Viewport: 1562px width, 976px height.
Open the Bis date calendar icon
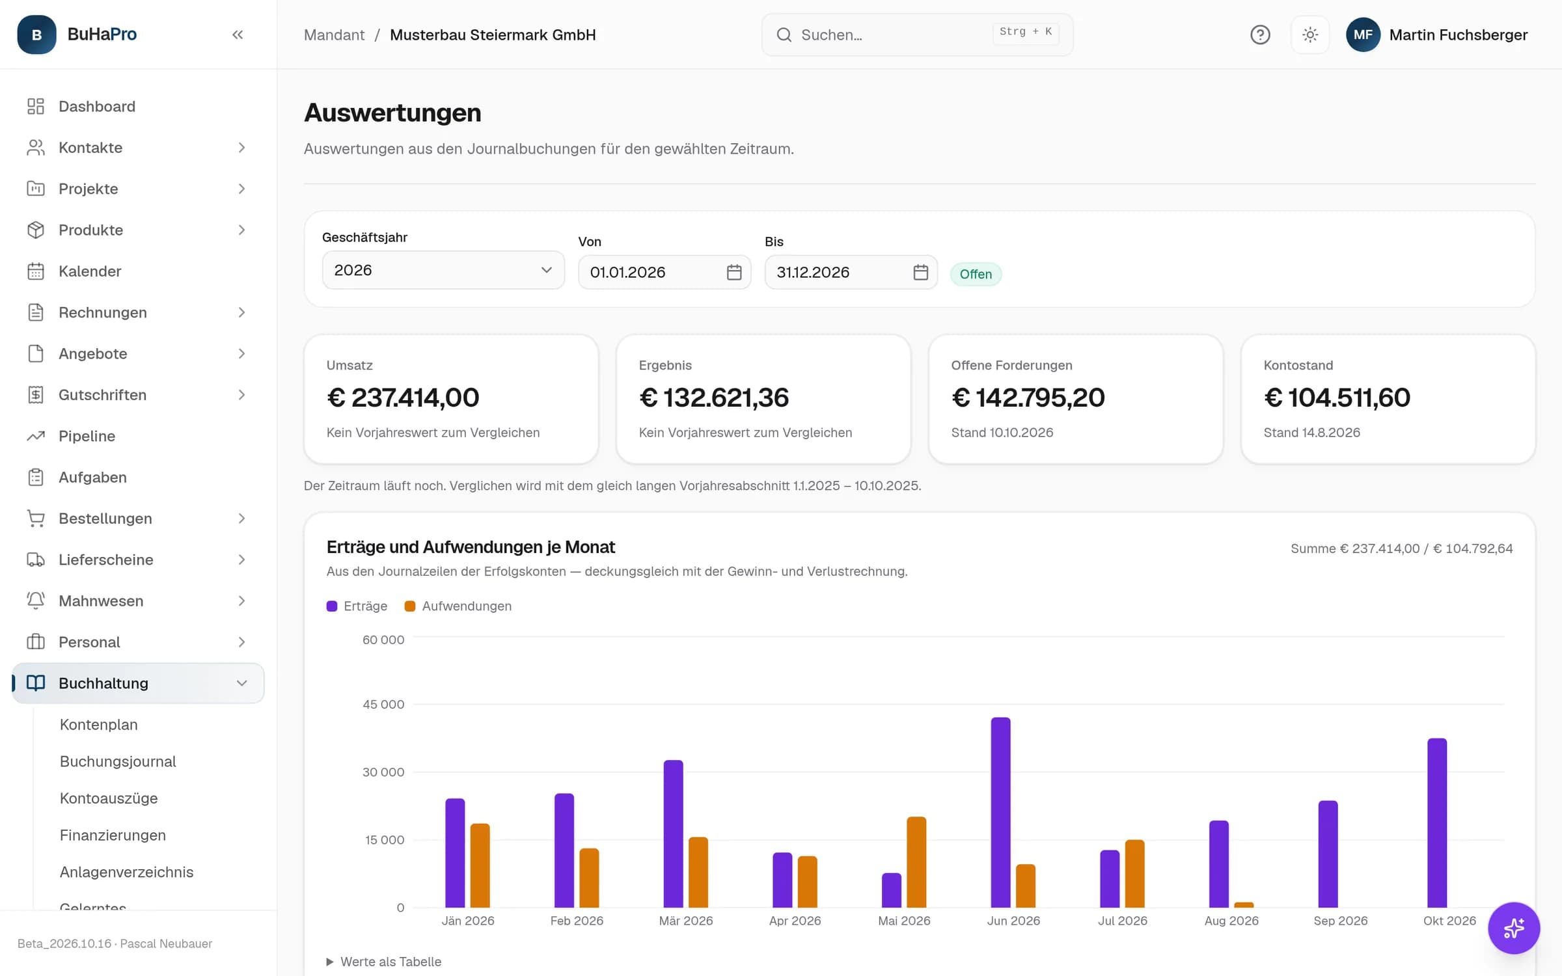(x=920, y=272)
